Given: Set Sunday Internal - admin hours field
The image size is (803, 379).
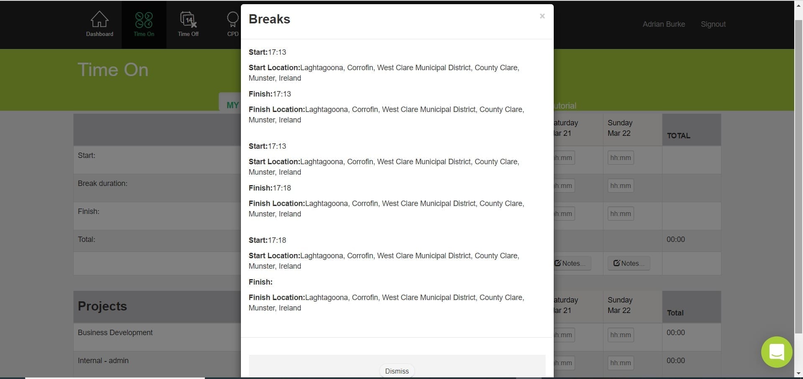Looking at the screenshot, I should 621,363.
